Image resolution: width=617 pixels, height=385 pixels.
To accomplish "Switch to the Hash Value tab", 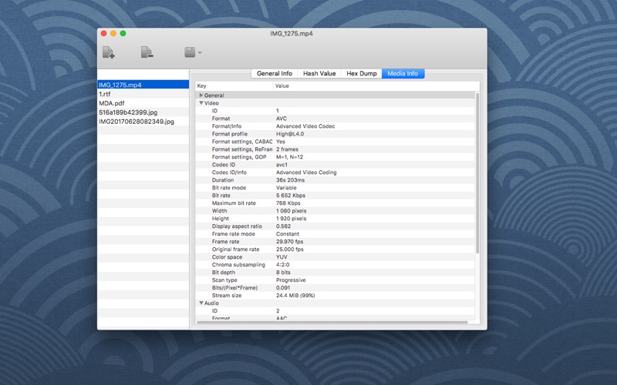I will tap(319, 73).
